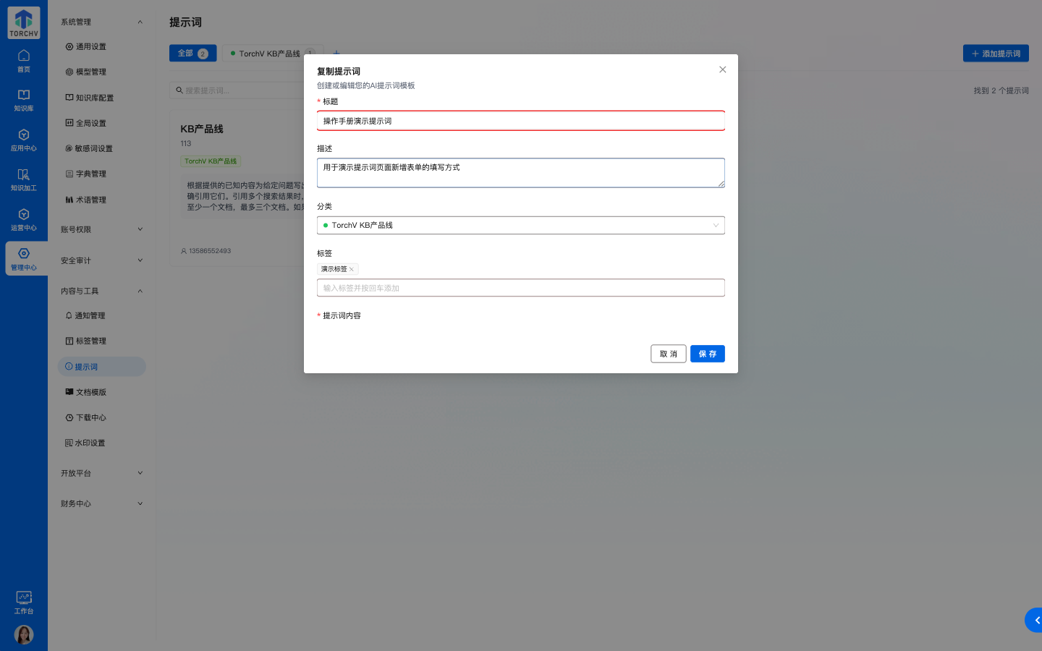Remove the 演示标签 tag
The image size is (1042, 651).
352,269
